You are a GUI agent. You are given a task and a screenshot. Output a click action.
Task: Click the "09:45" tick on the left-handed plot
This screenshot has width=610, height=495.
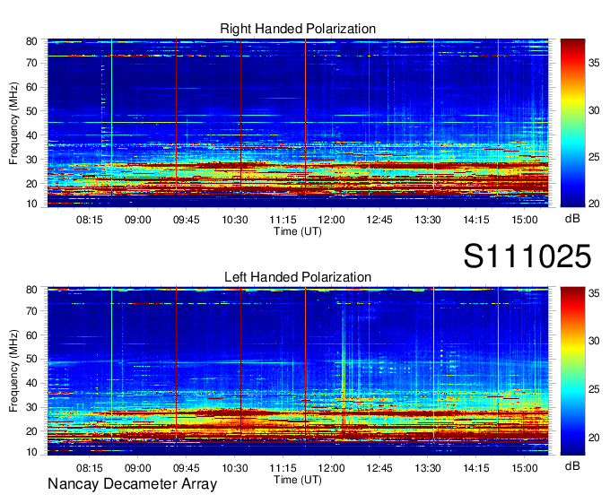click(x=187, y=468)
